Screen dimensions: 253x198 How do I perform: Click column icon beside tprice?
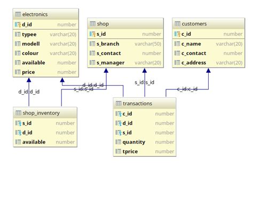pos(118,151)
